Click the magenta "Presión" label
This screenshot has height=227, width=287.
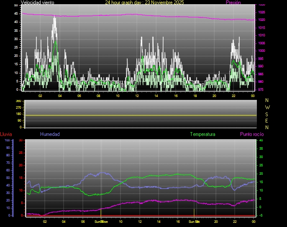(x=233, y=3)
